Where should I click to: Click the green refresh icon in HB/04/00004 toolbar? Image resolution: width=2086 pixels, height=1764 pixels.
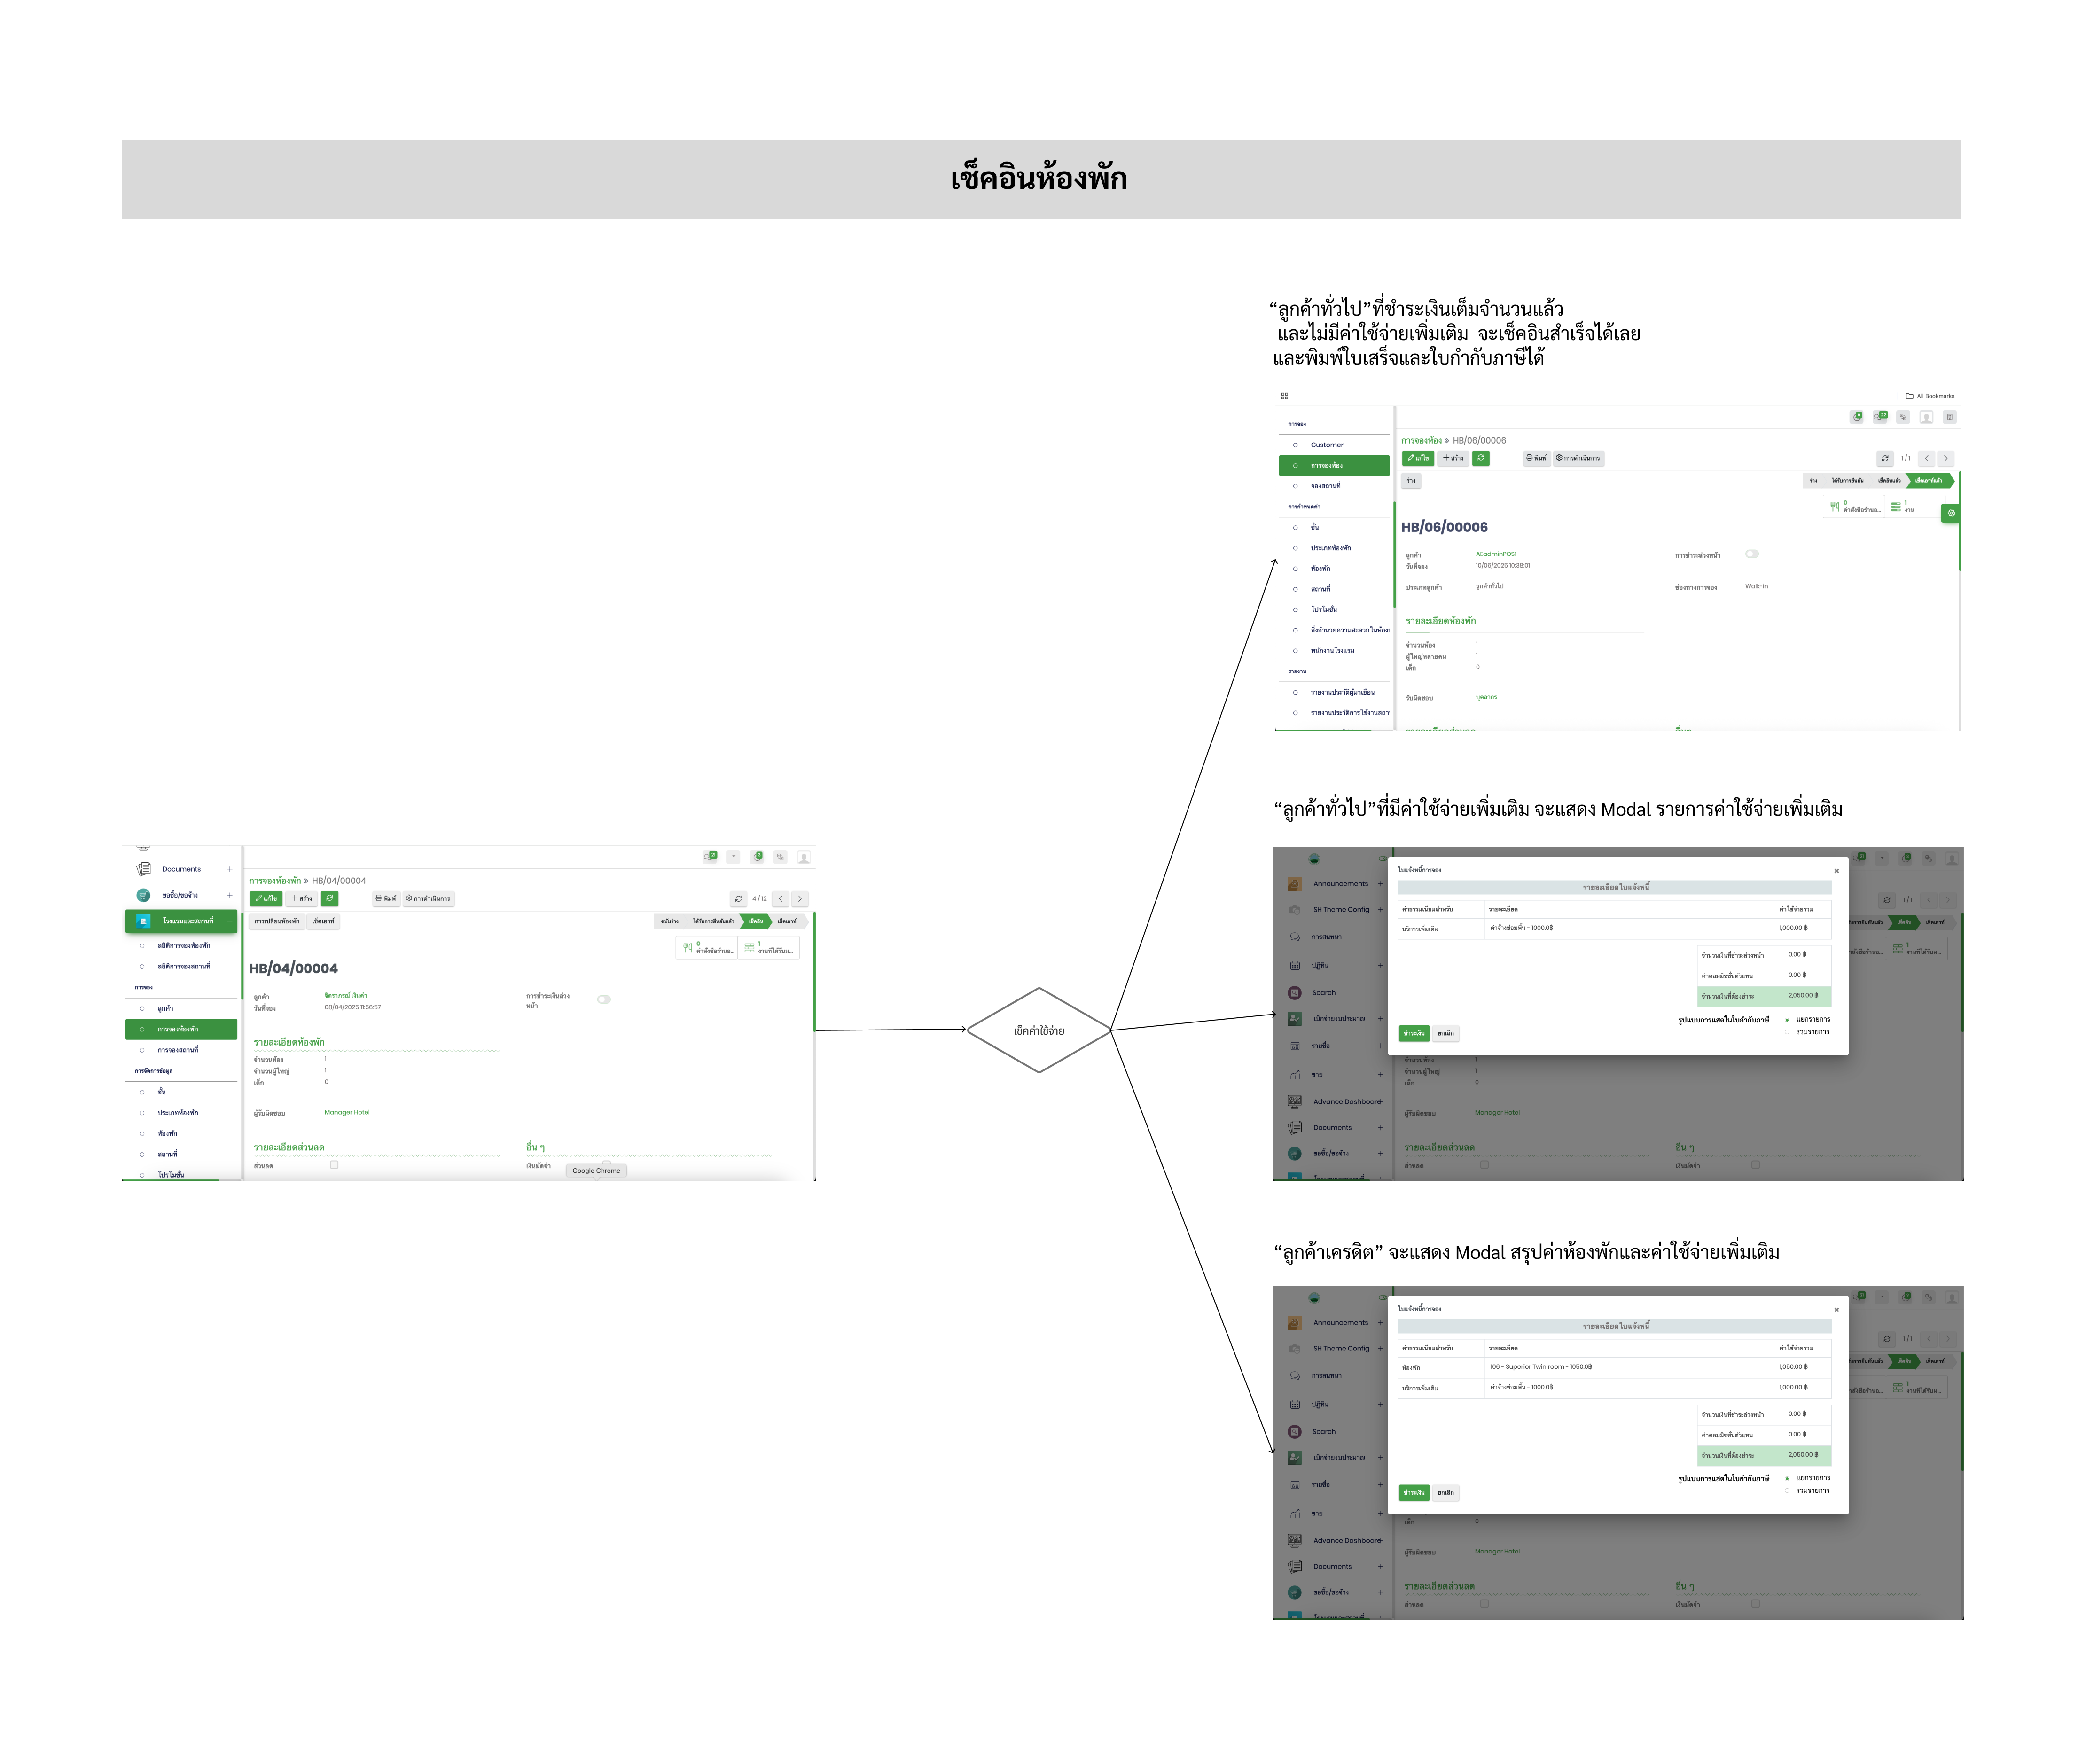329,898
